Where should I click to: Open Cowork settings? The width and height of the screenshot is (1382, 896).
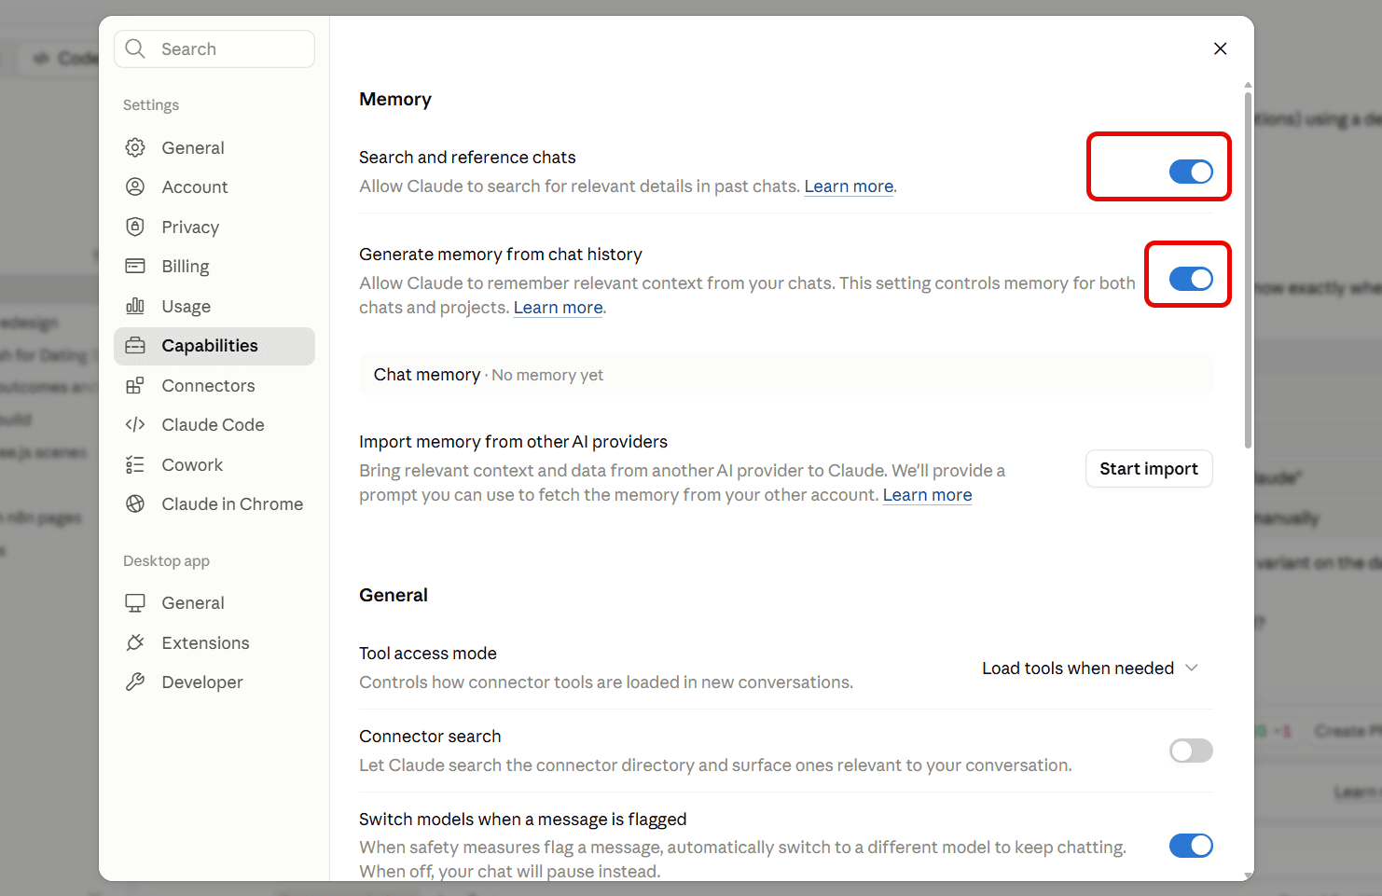214,464
